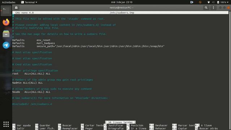Click the '30 líneas leídas' status message
The width and height of the screenshot is (231, 130).
[x=120, y=122]
